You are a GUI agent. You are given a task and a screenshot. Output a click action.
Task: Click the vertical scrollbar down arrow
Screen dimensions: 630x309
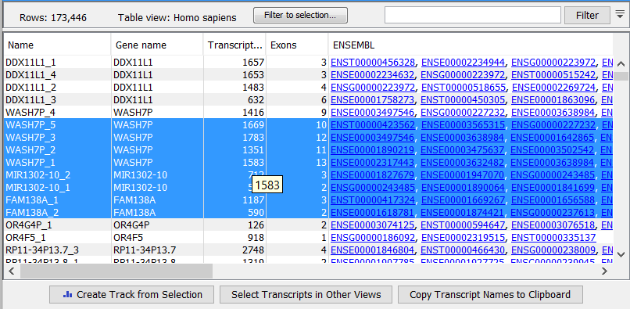click(621, 254)
